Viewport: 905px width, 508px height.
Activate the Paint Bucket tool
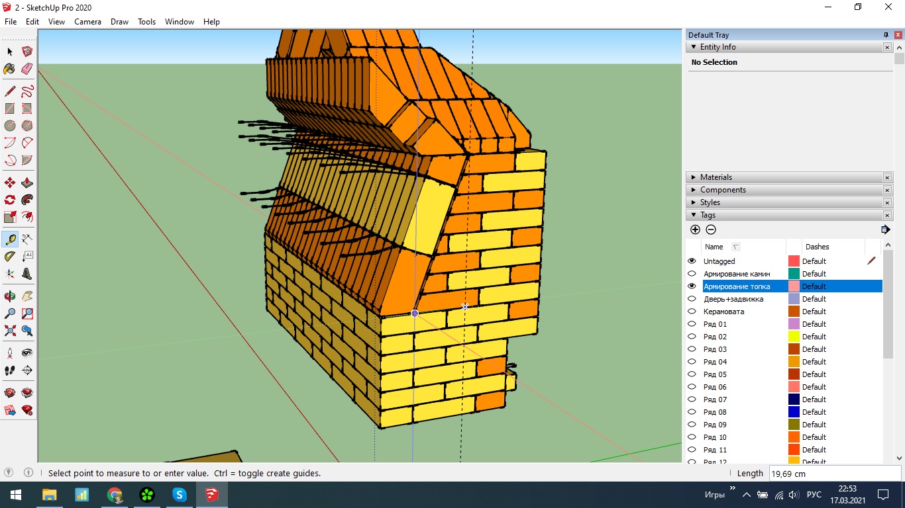(x=10, y=69)
